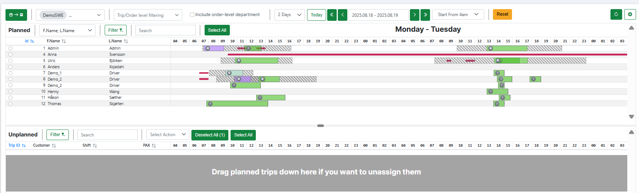Select the radio button for Anna Svensson
Viewport: 639px width, 193px height.
point(10,54)
